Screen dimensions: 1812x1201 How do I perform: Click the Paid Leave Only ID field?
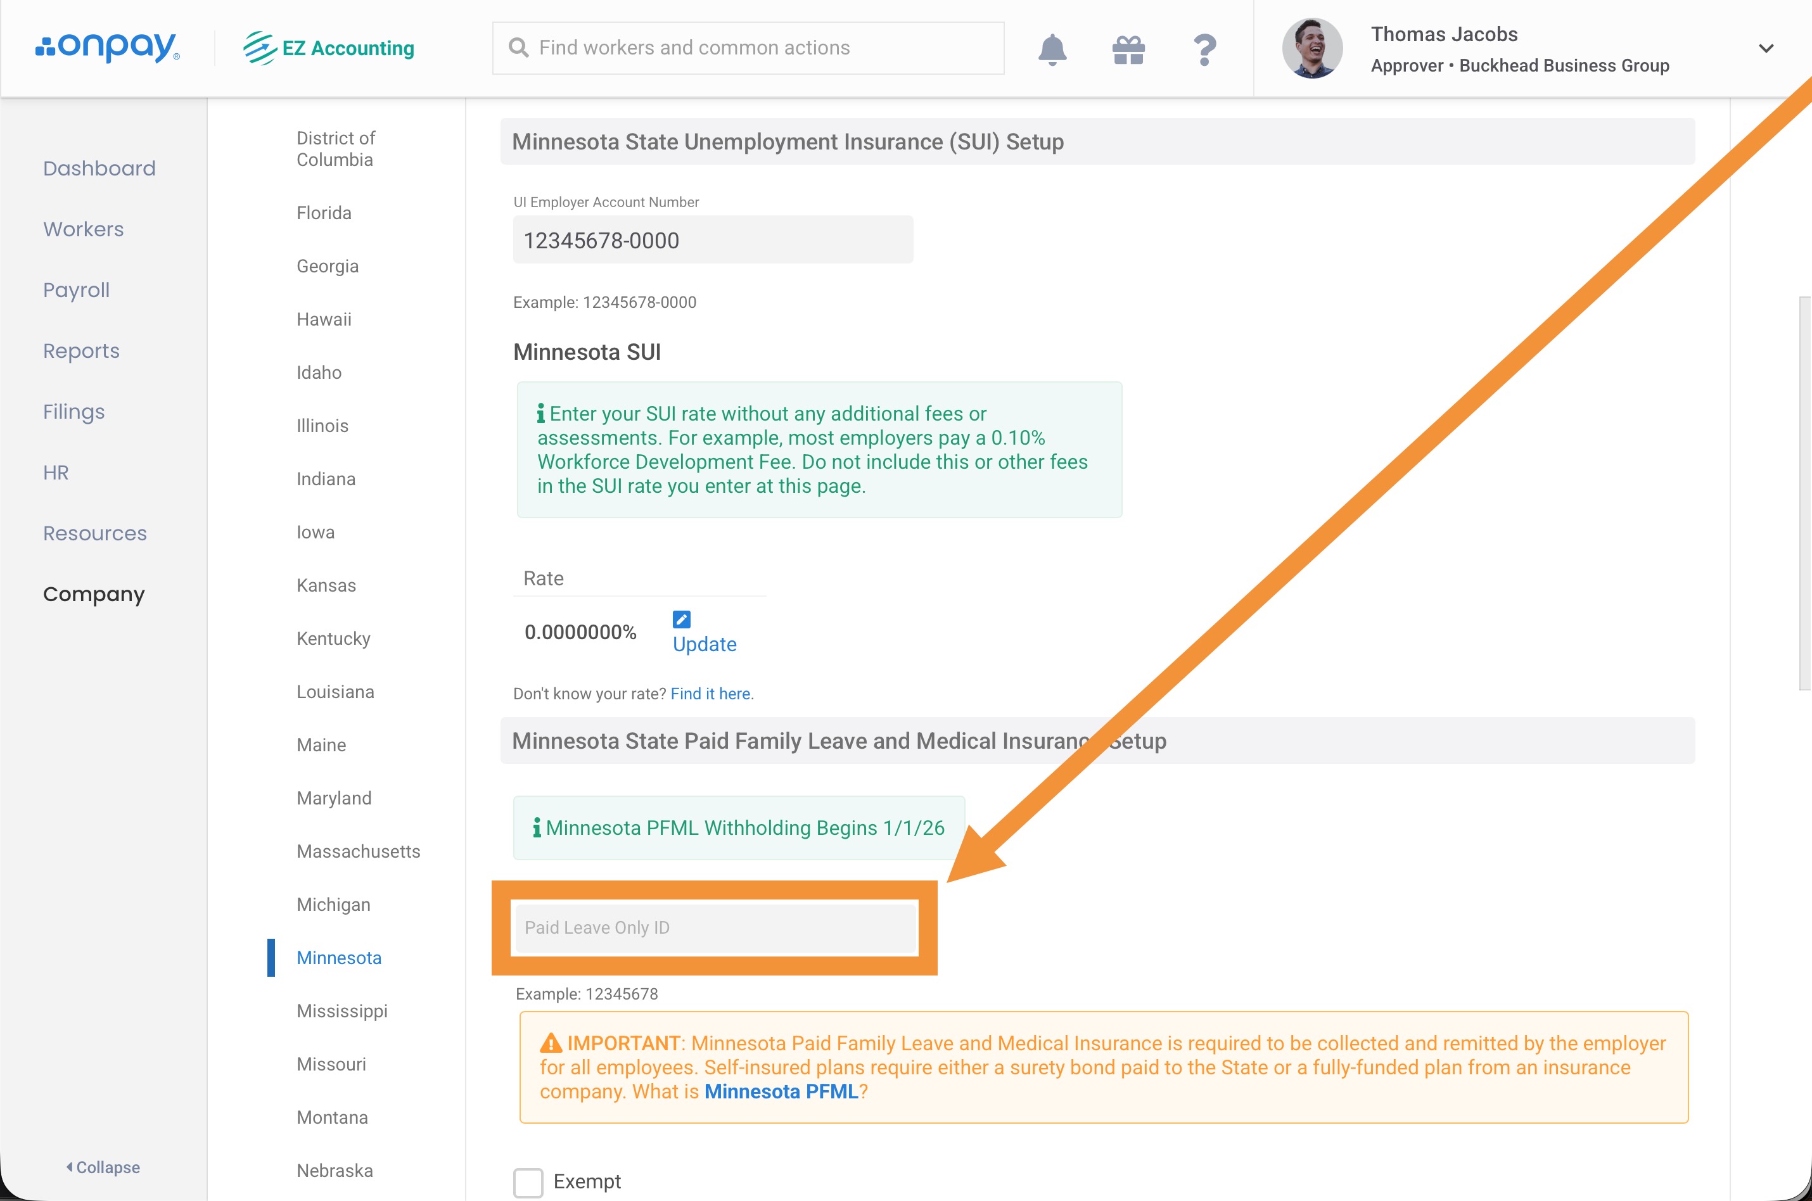tap(715, 927)
